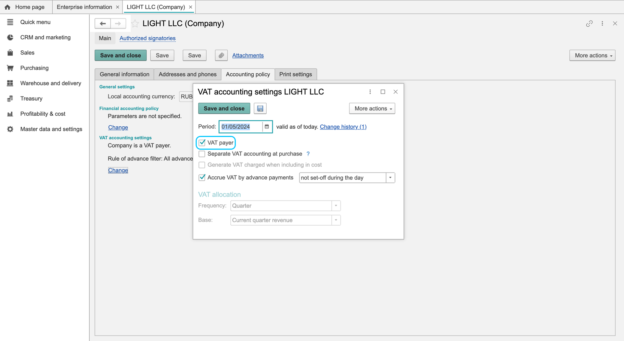Switch to the Print settings tab
624x341 pixels.
click(296, 74)
